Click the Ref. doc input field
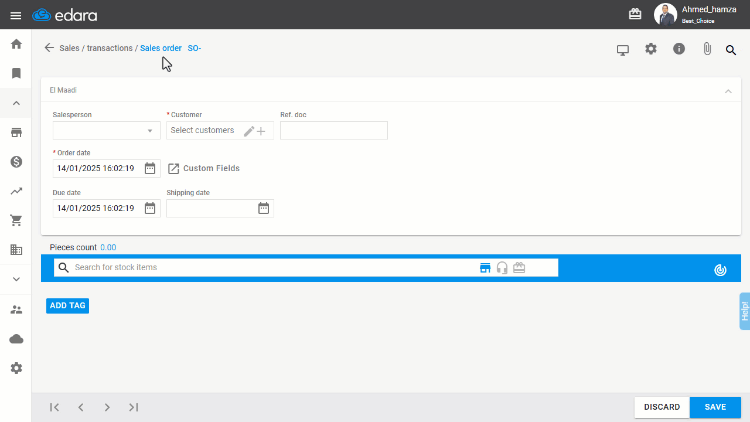The height and width of the screenshot is (422, 750). pos(334,130)
